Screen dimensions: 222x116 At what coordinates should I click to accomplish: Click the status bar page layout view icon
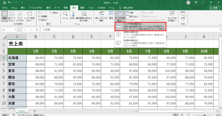188,115
